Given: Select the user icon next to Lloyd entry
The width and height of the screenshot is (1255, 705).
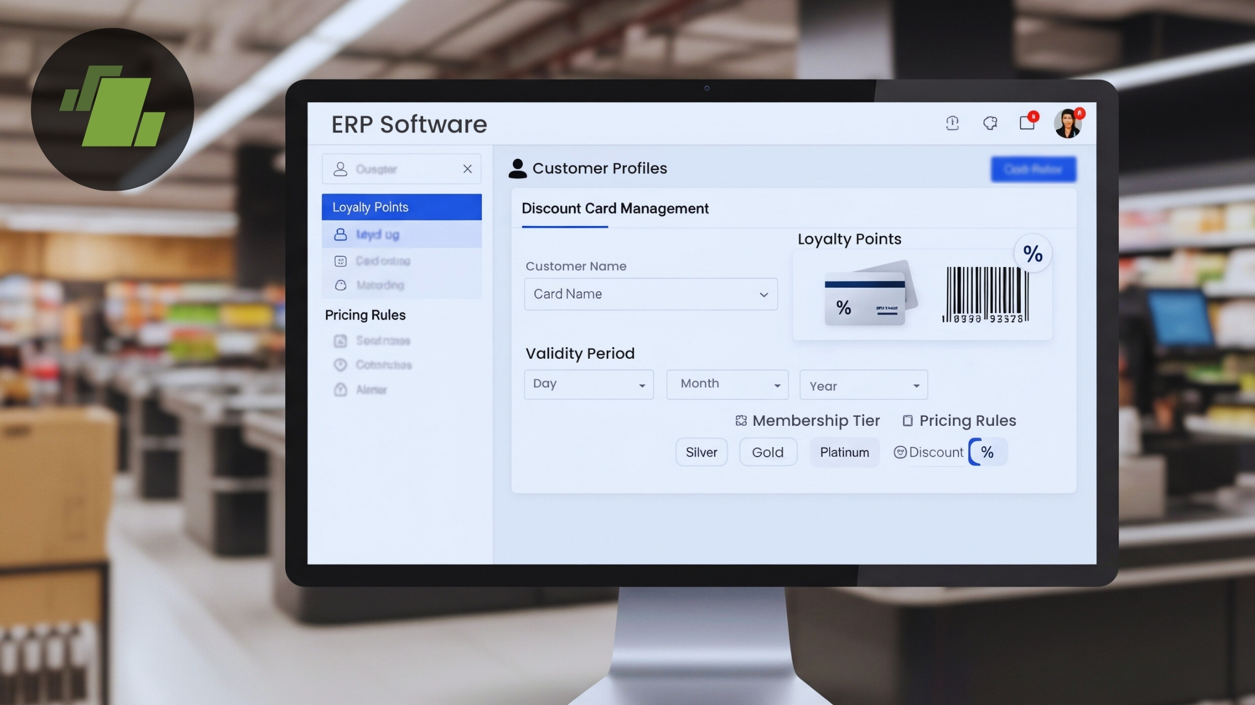Looking at the screenshot, I should tap(341, 234).
